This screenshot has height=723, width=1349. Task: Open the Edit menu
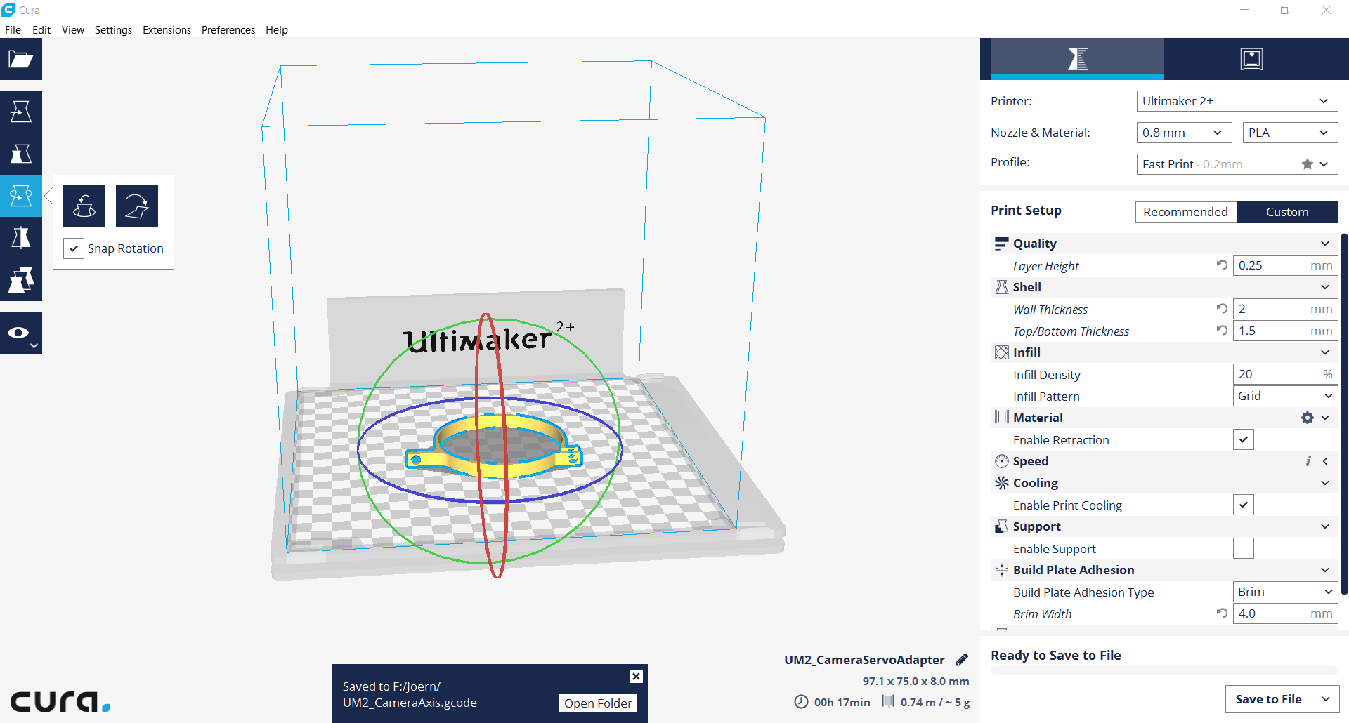pyautogui.click(x=41, y=29)
